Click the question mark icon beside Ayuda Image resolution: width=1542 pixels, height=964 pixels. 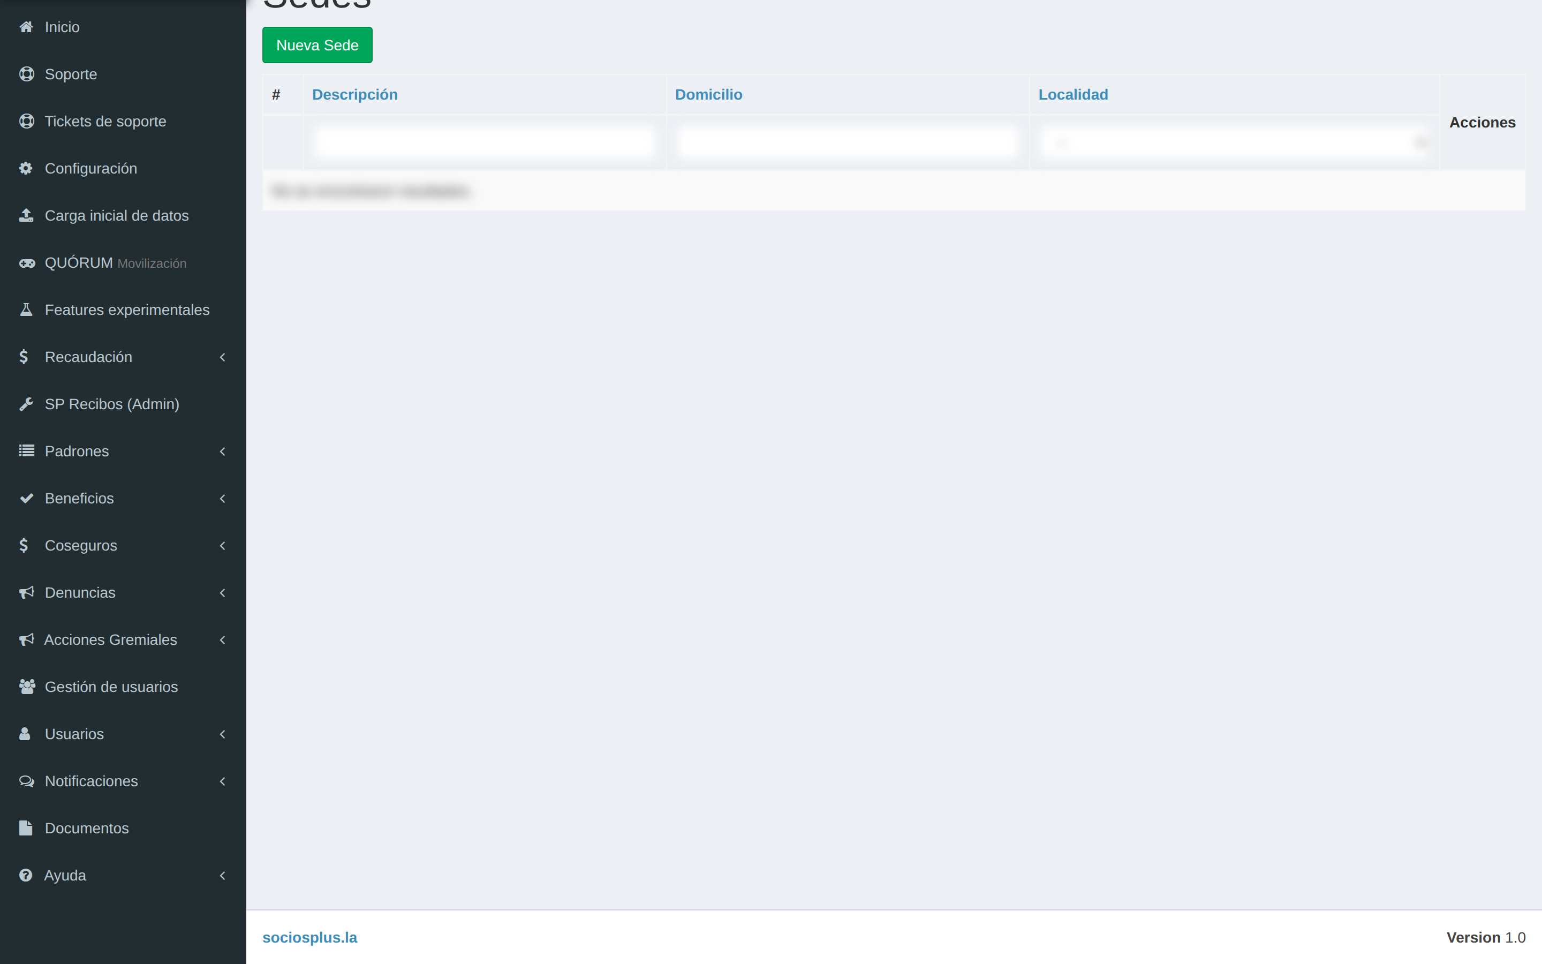pyautogui.click(x=26, y=876)
